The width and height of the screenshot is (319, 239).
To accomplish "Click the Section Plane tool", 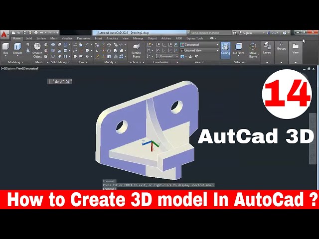I will [x=136, y=50].
